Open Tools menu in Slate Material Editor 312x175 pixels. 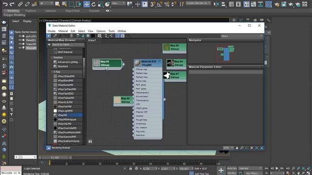112,31
